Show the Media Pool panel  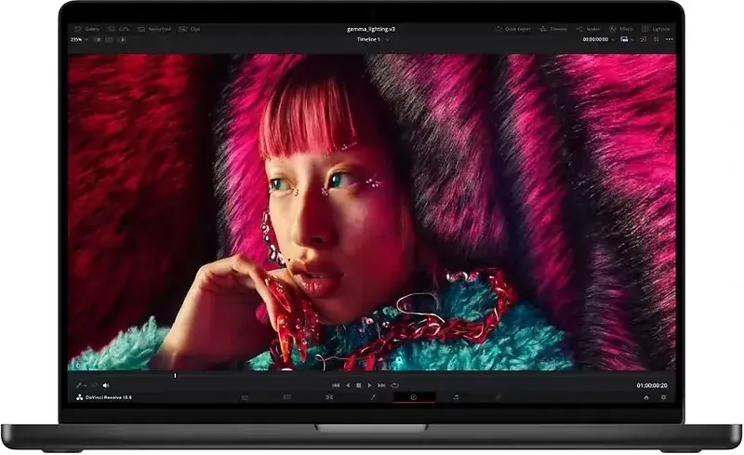(x=154, y=29)
